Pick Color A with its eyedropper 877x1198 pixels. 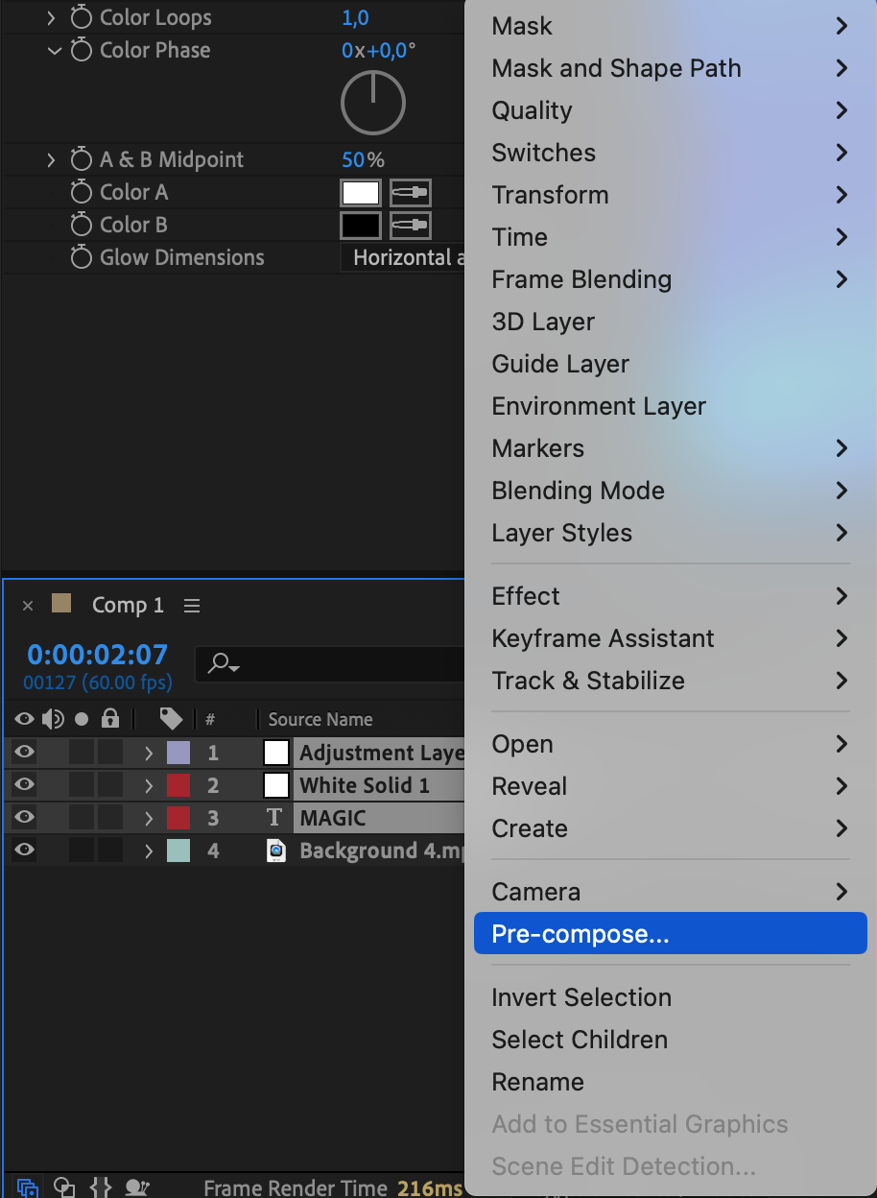pos(410,193)
